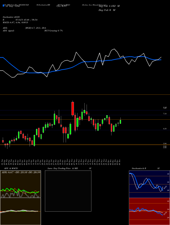Click the MACD: 6.87, 6.84, 0.03 line
This screenshot has width=170, height=225.
15,22
